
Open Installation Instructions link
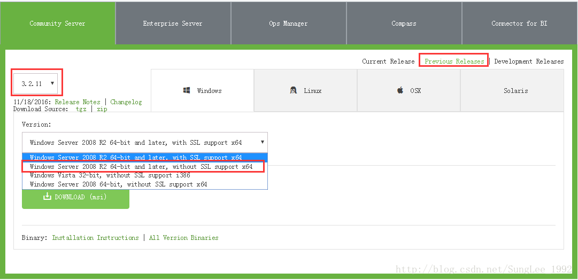[x=96, y=238]
